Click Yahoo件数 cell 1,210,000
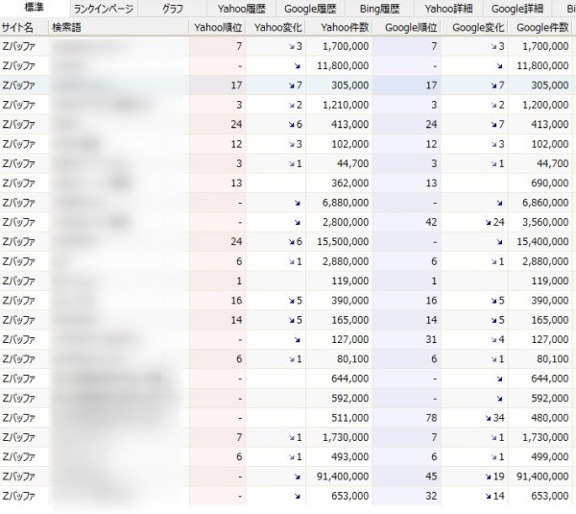The width and height of the screenshot is (576, 514). point(339,105)
